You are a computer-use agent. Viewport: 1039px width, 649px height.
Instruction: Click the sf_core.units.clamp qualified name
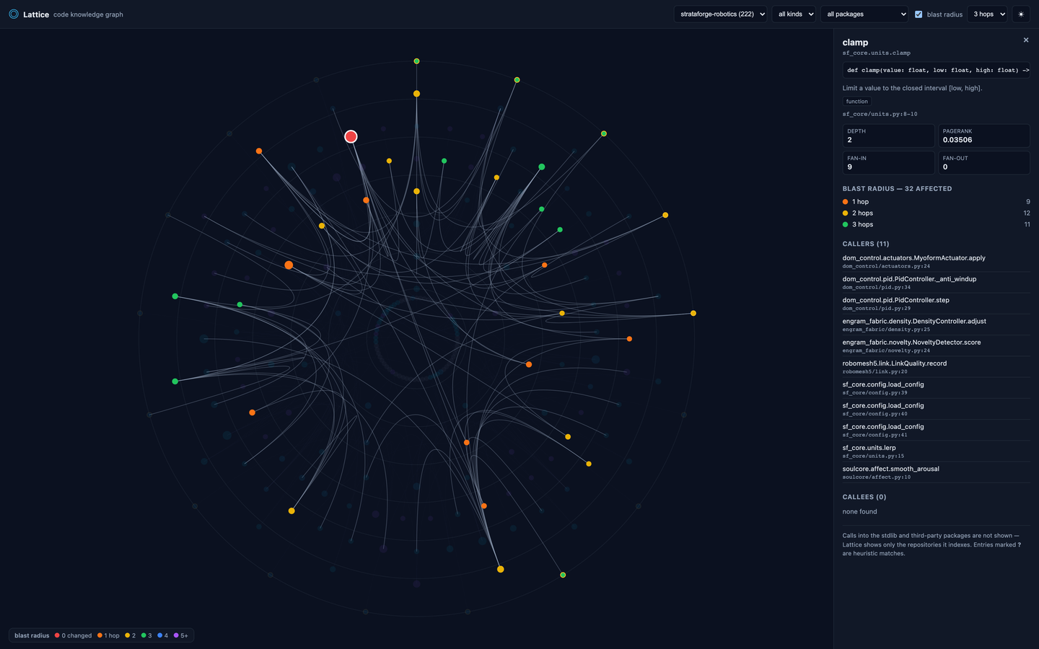pos(876,53)
